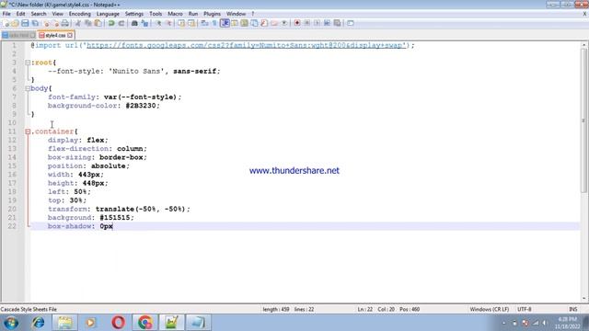The image size is (589, 331).
Task: Click the Playback macro toolbar icon
Action: 317,23
